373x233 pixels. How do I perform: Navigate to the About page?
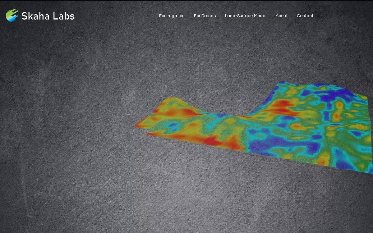(x=282, y=16)
